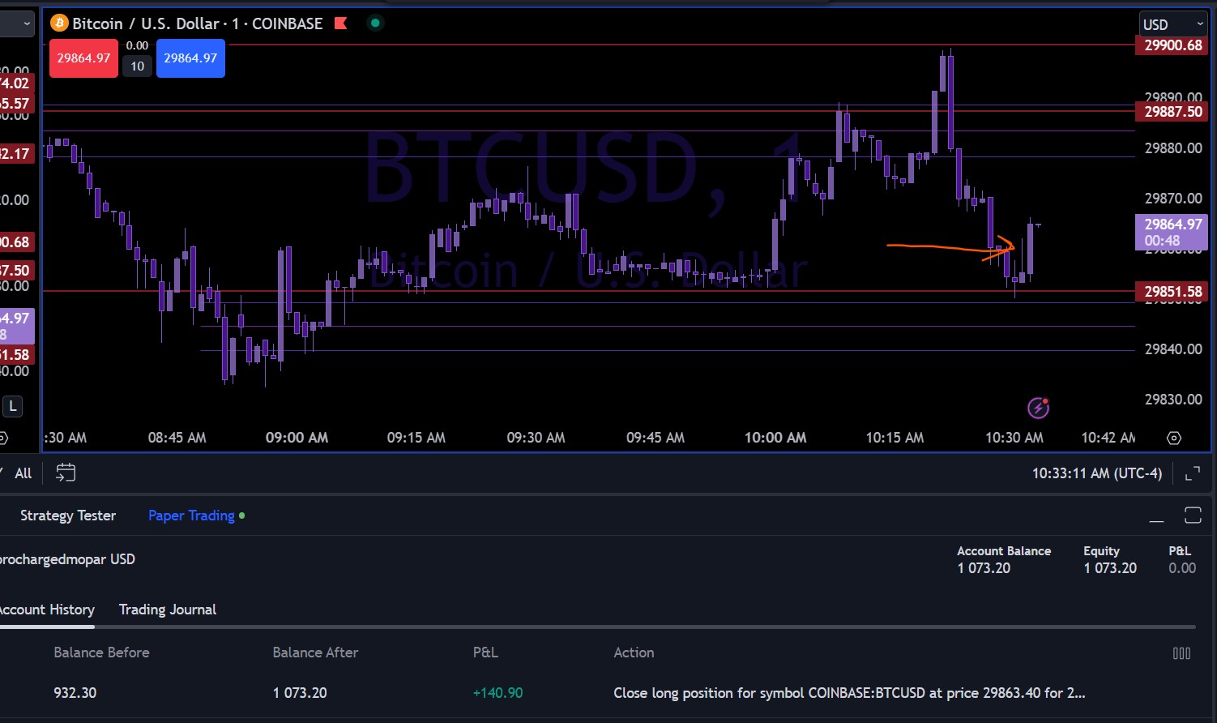Click the Account Balance value 1 073.20

984,568
